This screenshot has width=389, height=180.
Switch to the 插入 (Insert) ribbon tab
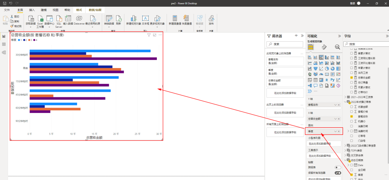point(32,10)
